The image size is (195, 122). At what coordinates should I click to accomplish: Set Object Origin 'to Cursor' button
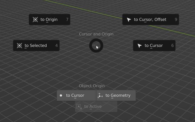[77, 96]
